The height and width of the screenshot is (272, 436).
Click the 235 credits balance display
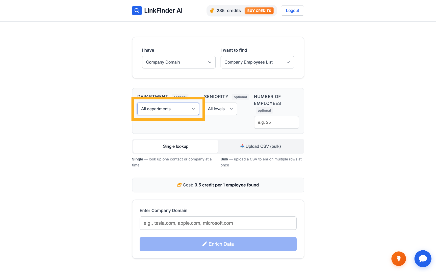[229, 11]
